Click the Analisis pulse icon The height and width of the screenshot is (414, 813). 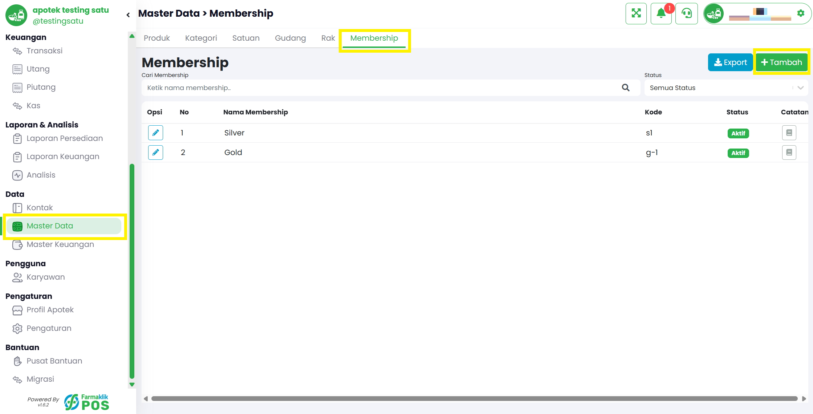click(x=17, y=175)
